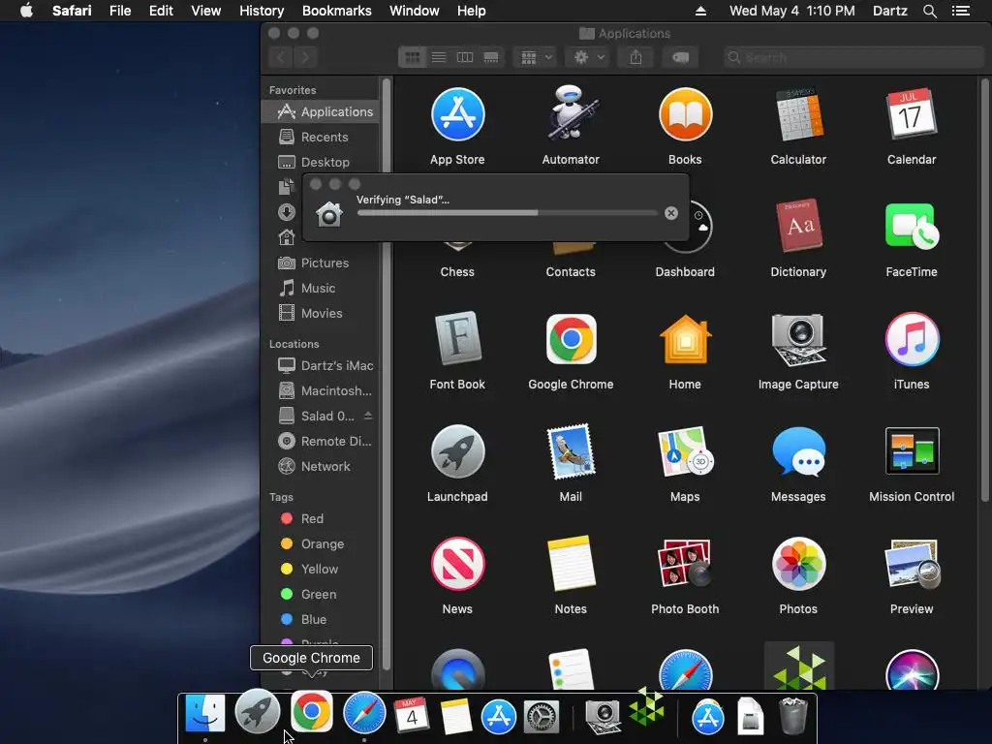This screenshot has height=744, width=992.
Task: Select the iTunes app icon
Action: pyautogui.click(x=912, y=339)
